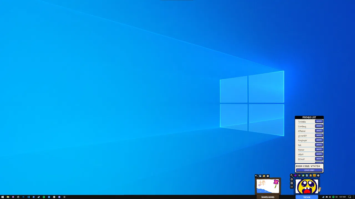The height and width of the screenshot is (199, 355).
Task: Click the gamer007 friend name
Action: click(302, 136)
